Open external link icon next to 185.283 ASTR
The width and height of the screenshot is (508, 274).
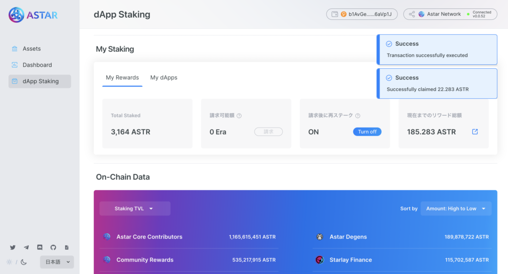475,132
